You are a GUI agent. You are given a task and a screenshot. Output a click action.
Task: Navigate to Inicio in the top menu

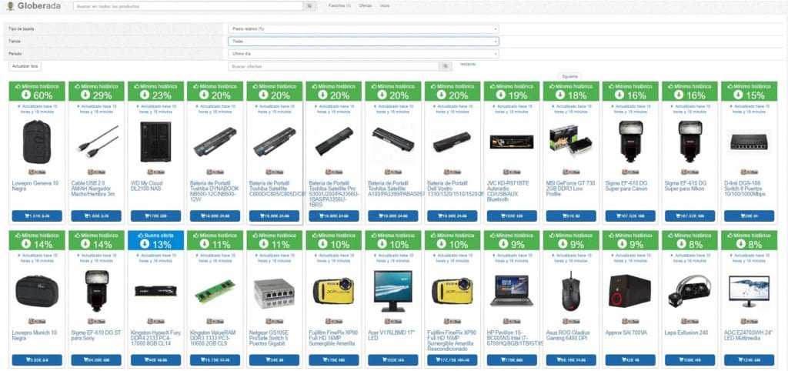[x=384, y=5]
